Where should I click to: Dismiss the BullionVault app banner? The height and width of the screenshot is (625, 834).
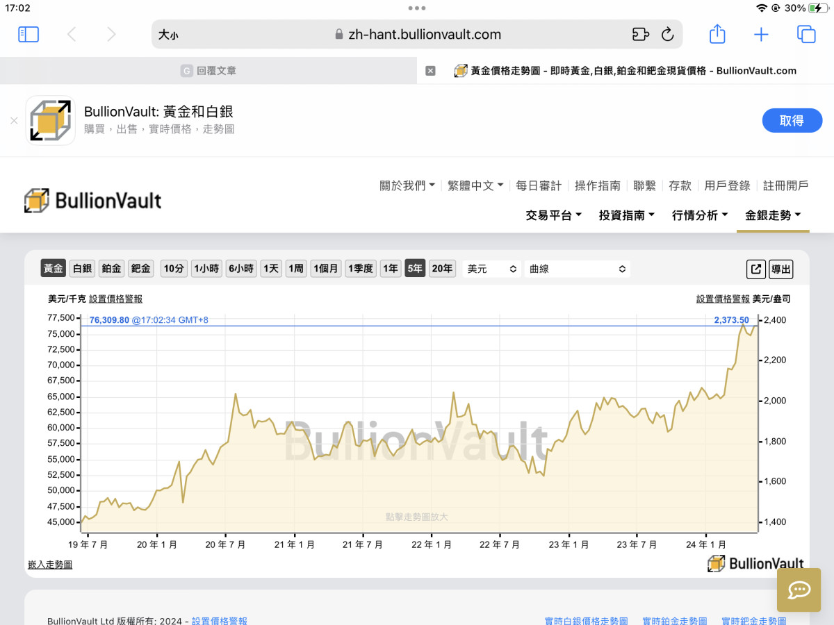(x=14, y=120)
